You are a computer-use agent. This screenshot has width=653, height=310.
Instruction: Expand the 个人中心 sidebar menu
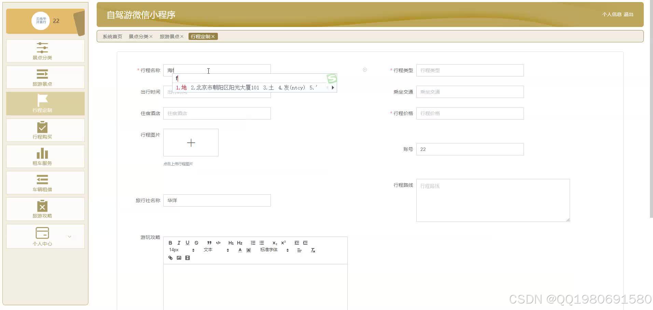click(x=45, y=236)
